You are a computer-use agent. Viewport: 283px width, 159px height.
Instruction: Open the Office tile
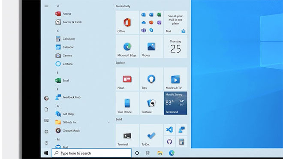(x=127, y=23)
